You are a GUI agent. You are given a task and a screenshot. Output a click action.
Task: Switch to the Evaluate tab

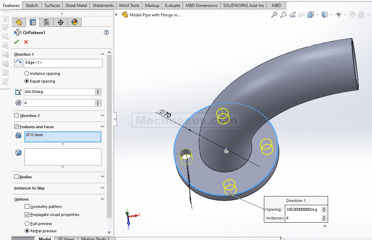pyautogui.click(x=173, y=6)
